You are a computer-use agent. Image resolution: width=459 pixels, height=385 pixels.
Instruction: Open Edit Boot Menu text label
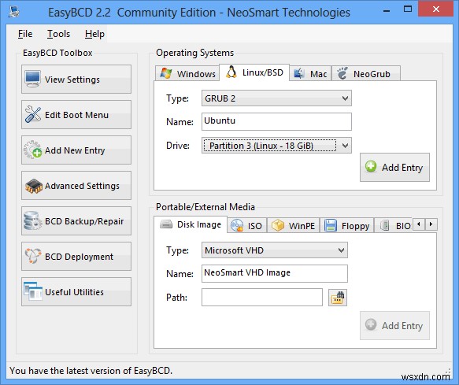[76, 115]
